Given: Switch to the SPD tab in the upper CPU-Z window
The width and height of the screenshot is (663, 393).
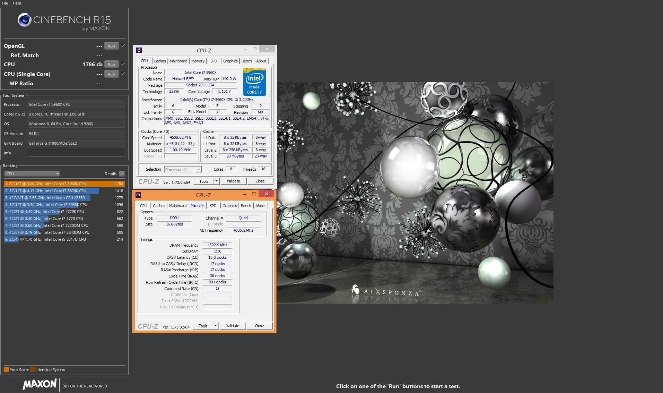Looking at the screenshot, I should tap(214, 61).
